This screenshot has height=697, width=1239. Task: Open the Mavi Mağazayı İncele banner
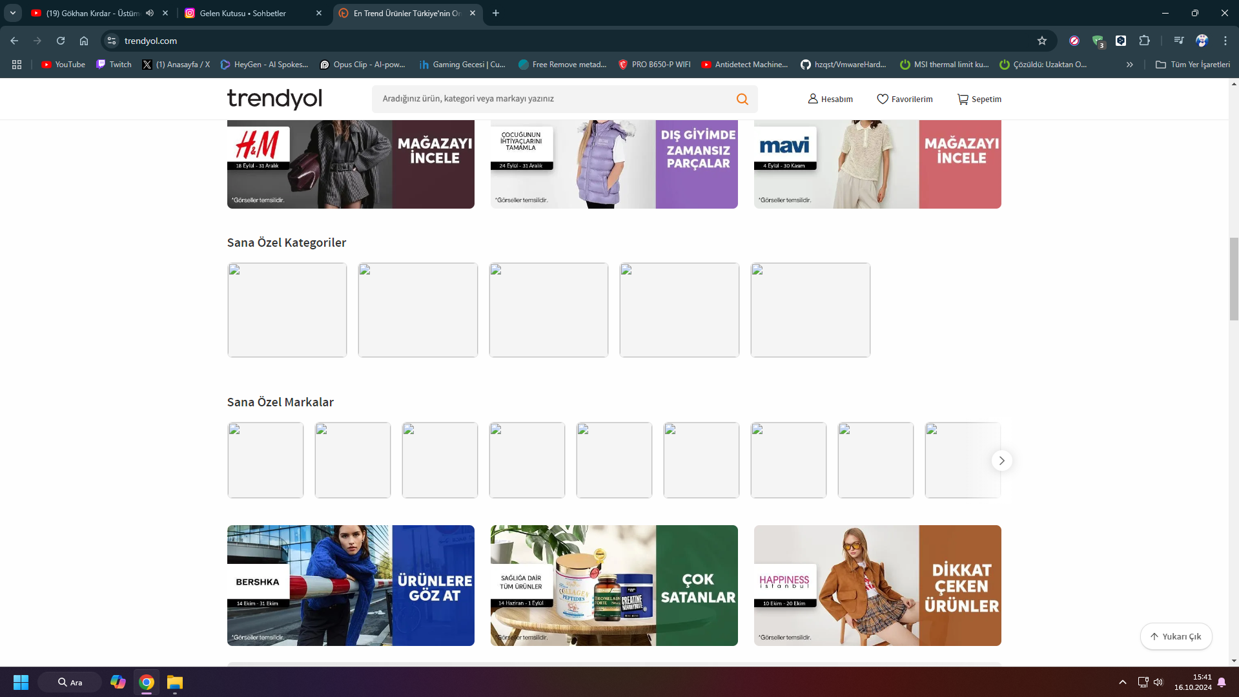(x=877, y=164)
